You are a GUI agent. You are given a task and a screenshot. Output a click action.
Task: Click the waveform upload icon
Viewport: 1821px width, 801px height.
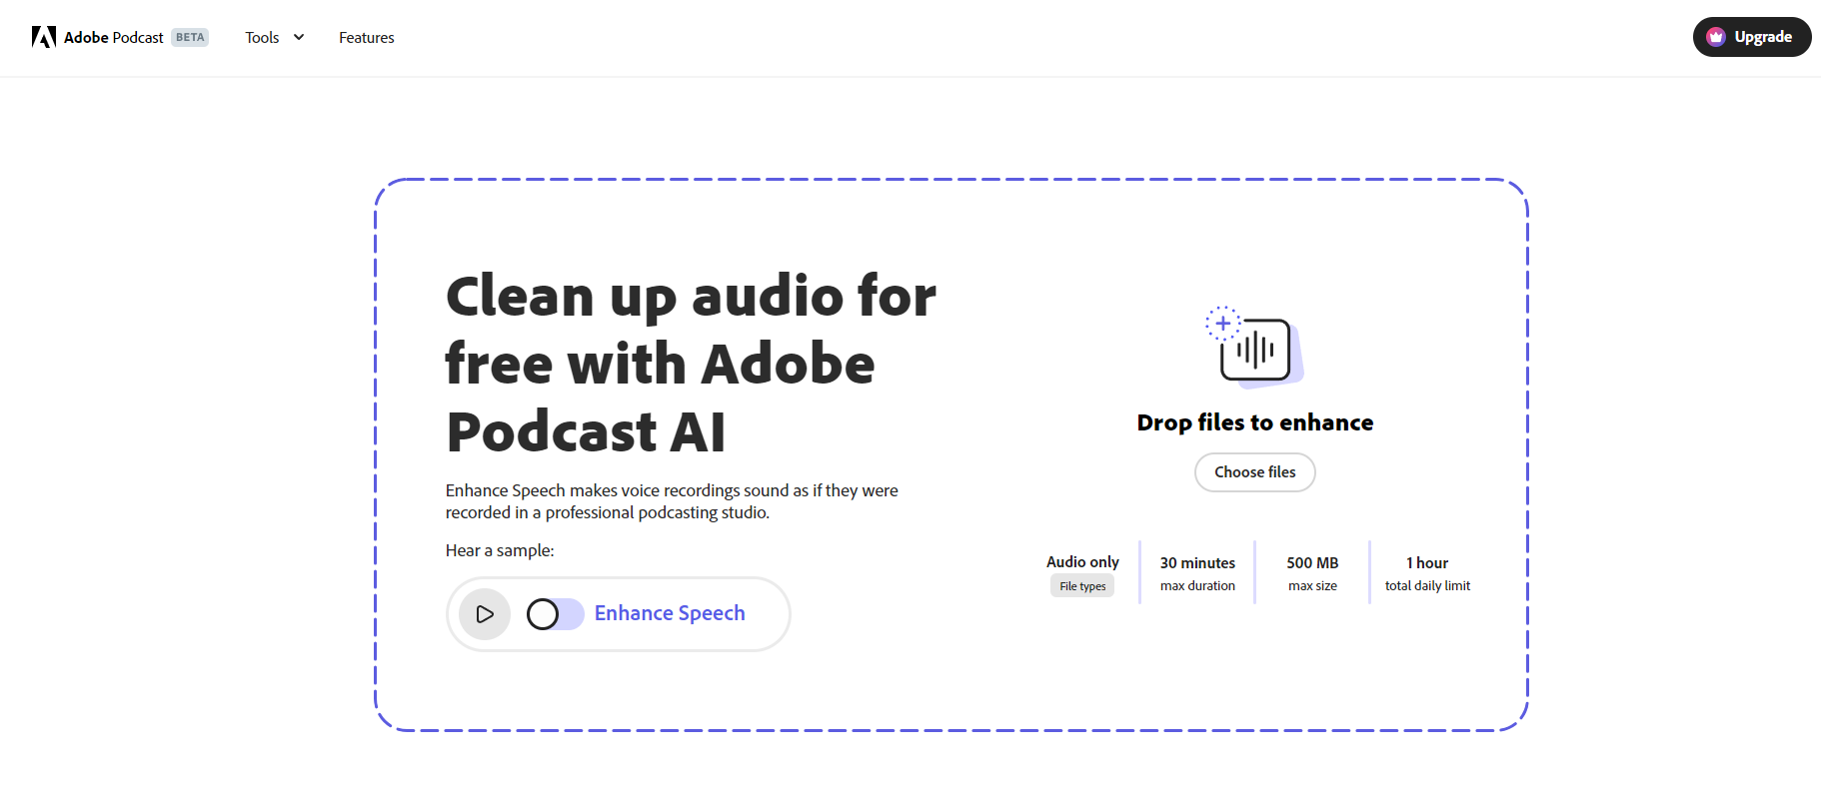point(1254,349)
